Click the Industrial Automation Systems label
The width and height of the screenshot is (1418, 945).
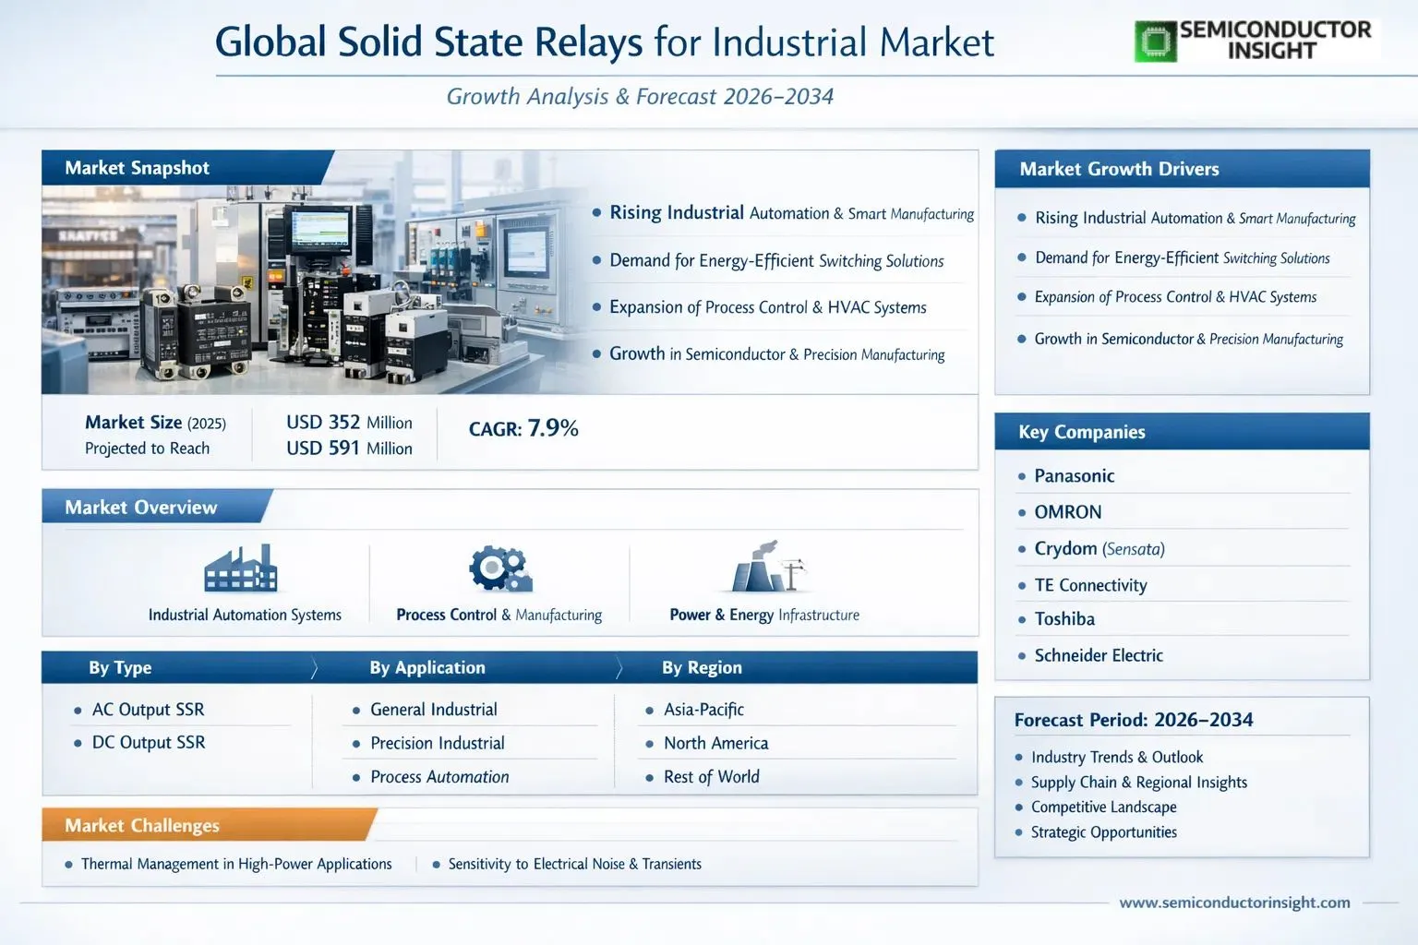pos(245,615)
